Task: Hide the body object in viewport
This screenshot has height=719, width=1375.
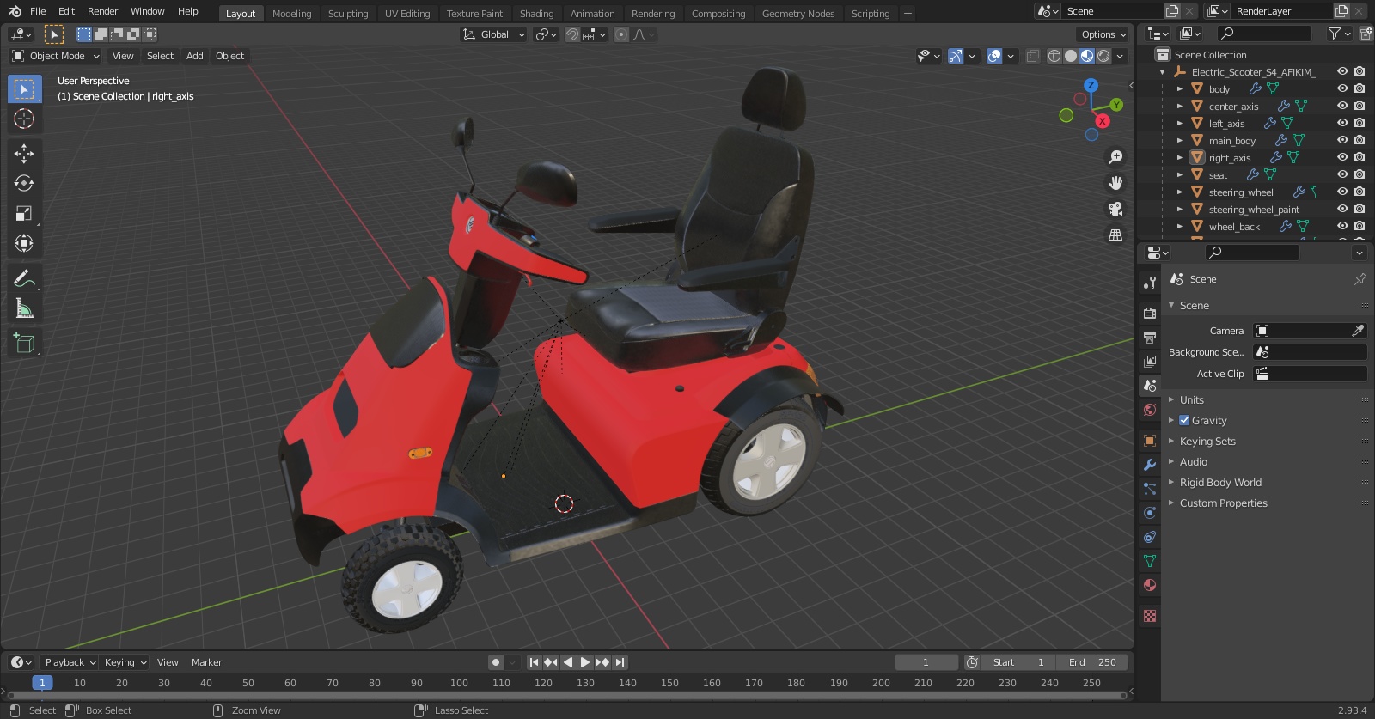Action: click(x=1342, y=88)
